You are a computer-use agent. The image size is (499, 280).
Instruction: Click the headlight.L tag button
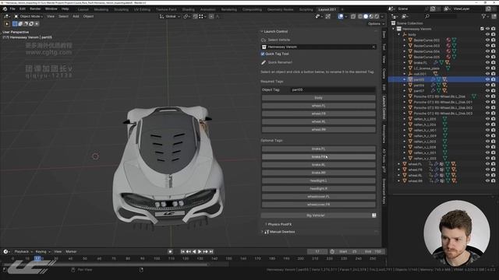318,180
